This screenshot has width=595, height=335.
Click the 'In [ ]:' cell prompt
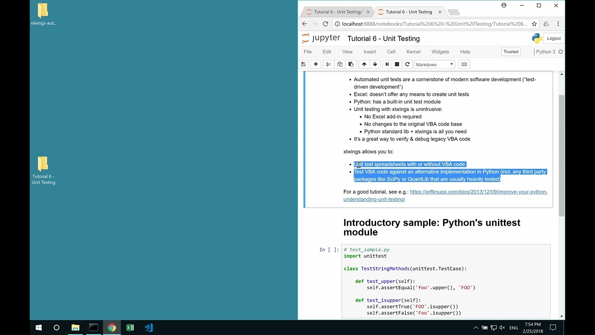click(329, 250)
